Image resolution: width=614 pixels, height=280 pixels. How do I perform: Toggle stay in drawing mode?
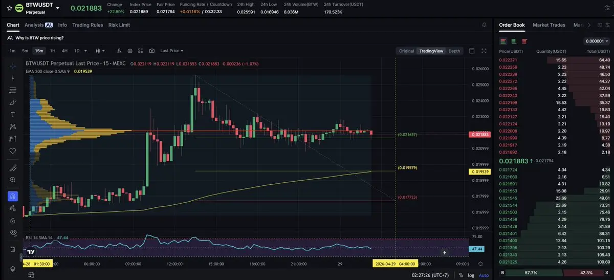pos(13,208)
